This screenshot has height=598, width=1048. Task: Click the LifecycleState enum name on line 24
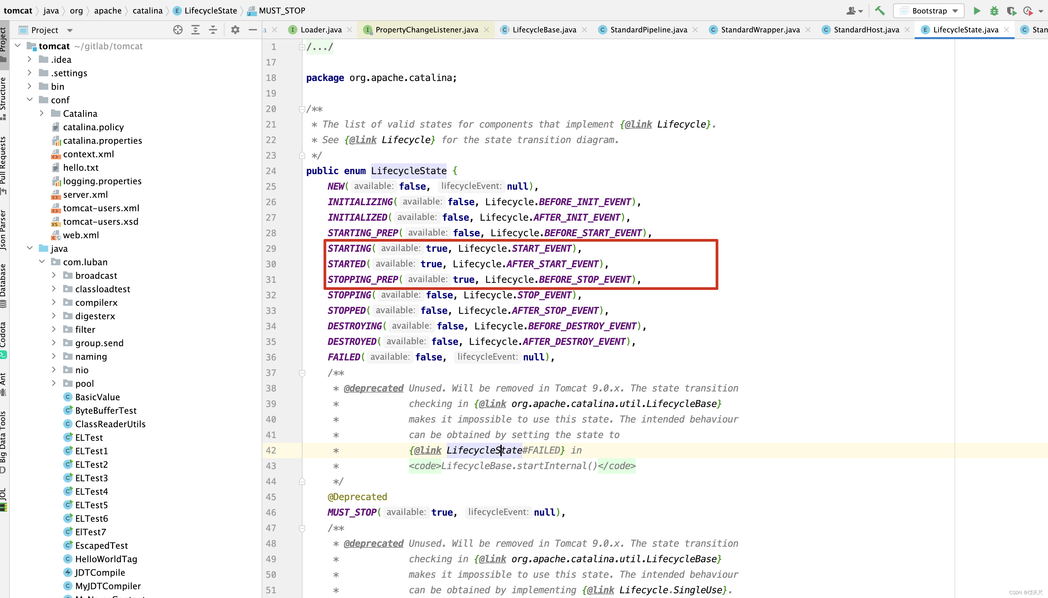(x=409, y=170)
